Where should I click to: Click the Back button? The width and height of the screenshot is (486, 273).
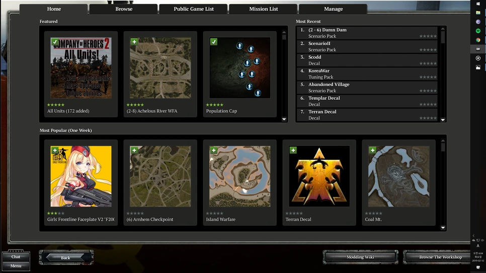[x=66, y=257]
